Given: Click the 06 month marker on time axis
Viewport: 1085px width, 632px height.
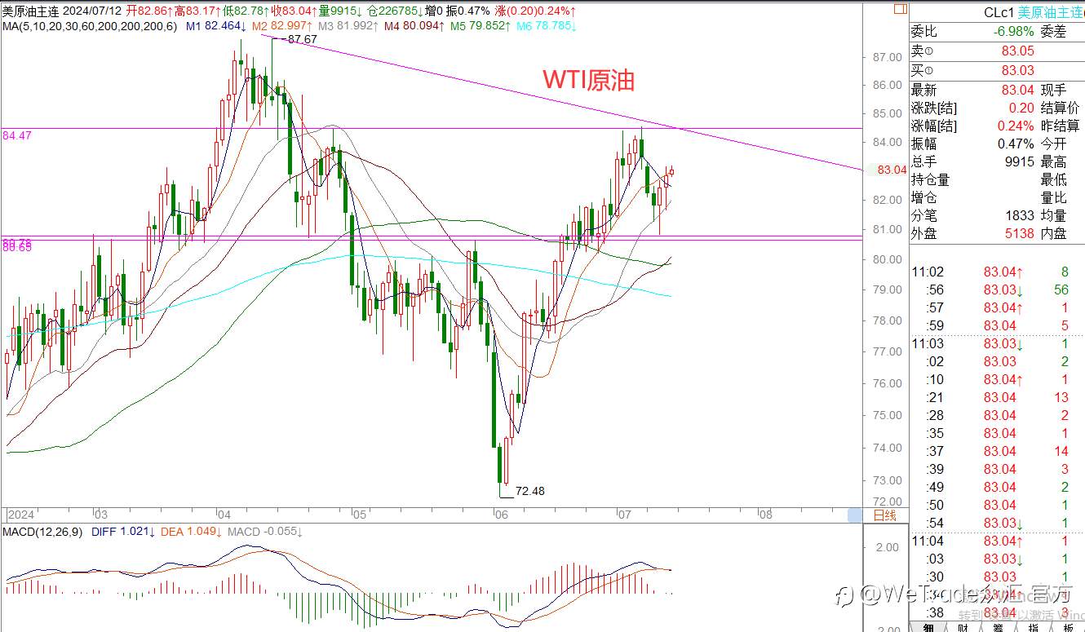Looking at the screenshot, I should 501,515.
